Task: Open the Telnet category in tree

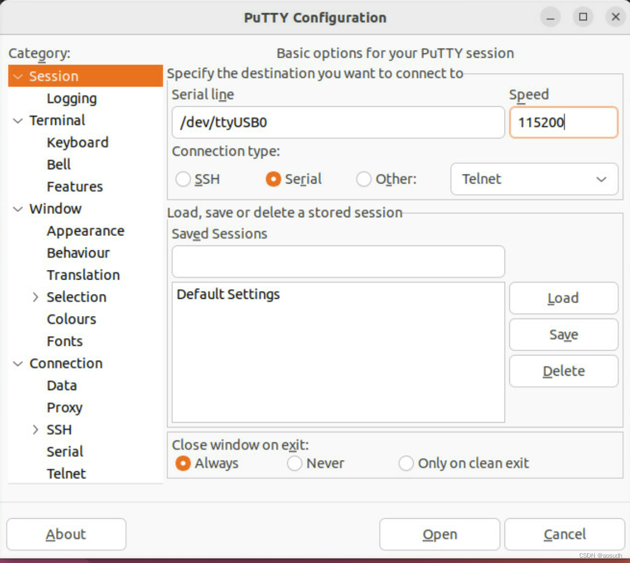Action: (66, 474)
